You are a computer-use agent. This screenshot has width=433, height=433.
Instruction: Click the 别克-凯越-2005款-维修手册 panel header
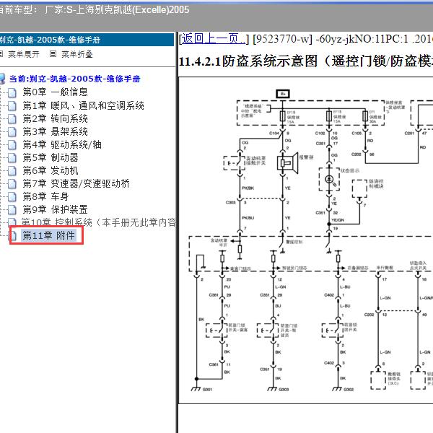(x=87, y=40)
